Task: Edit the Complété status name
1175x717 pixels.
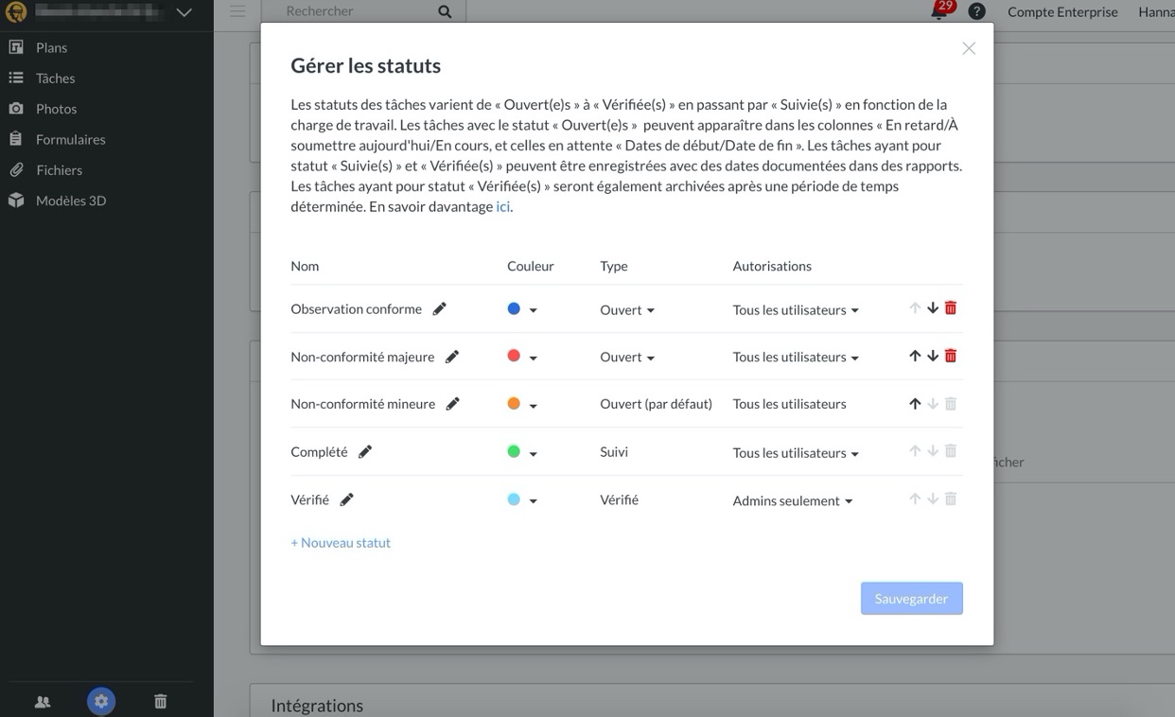Action: (x=365, y=452)
